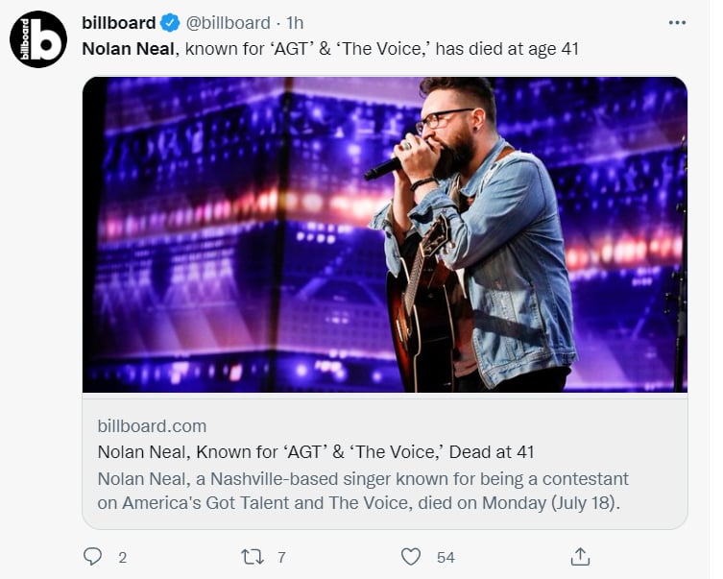Open the photo of singer with guitar

tap(385, 234)
